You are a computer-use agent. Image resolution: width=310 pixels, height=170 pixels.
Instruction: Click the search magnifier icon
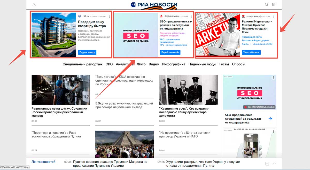267,5
